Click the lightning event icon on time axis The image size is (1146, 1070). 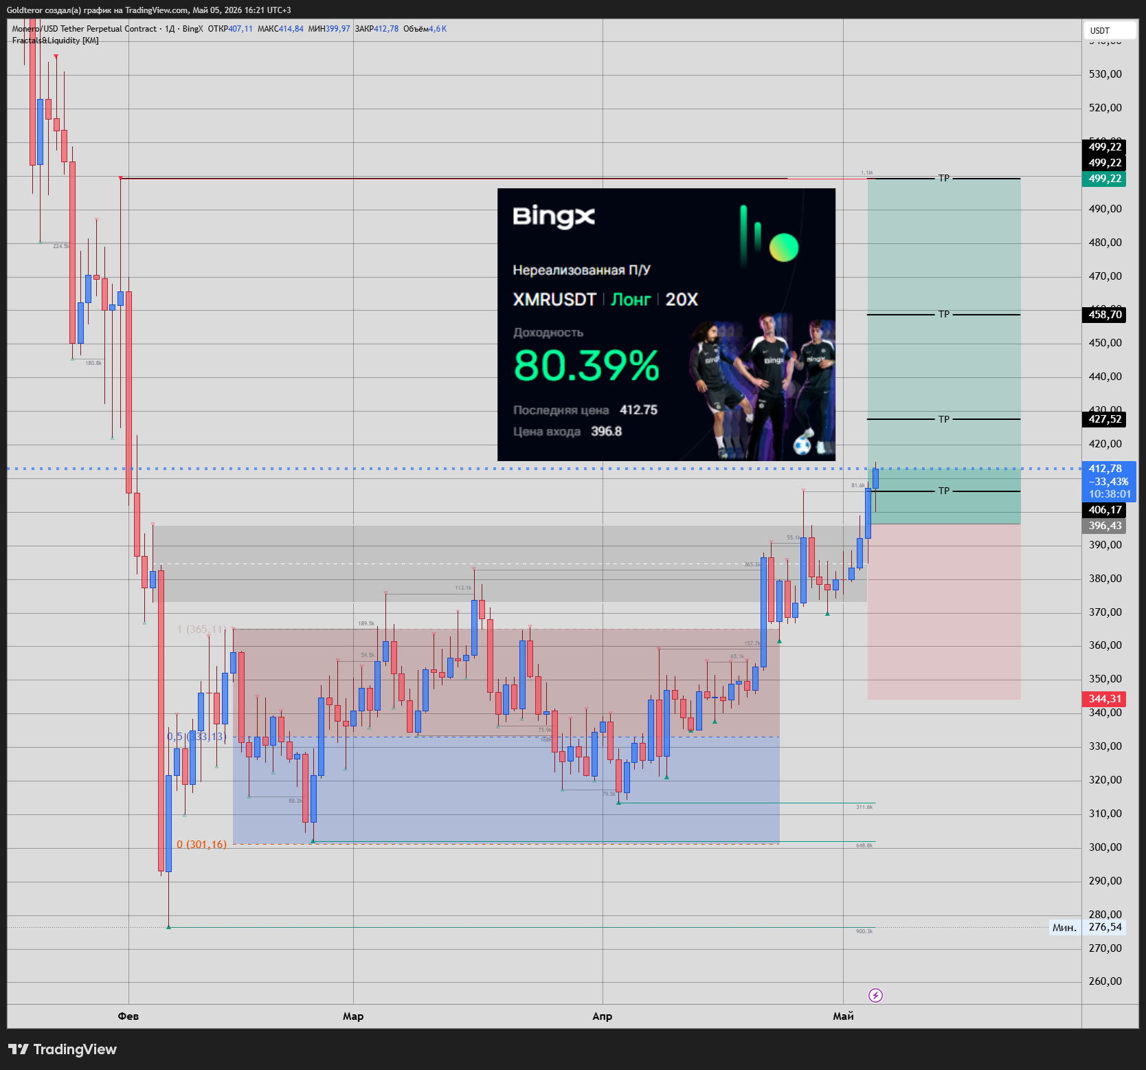pyautogui.click(x=875, y=995)
